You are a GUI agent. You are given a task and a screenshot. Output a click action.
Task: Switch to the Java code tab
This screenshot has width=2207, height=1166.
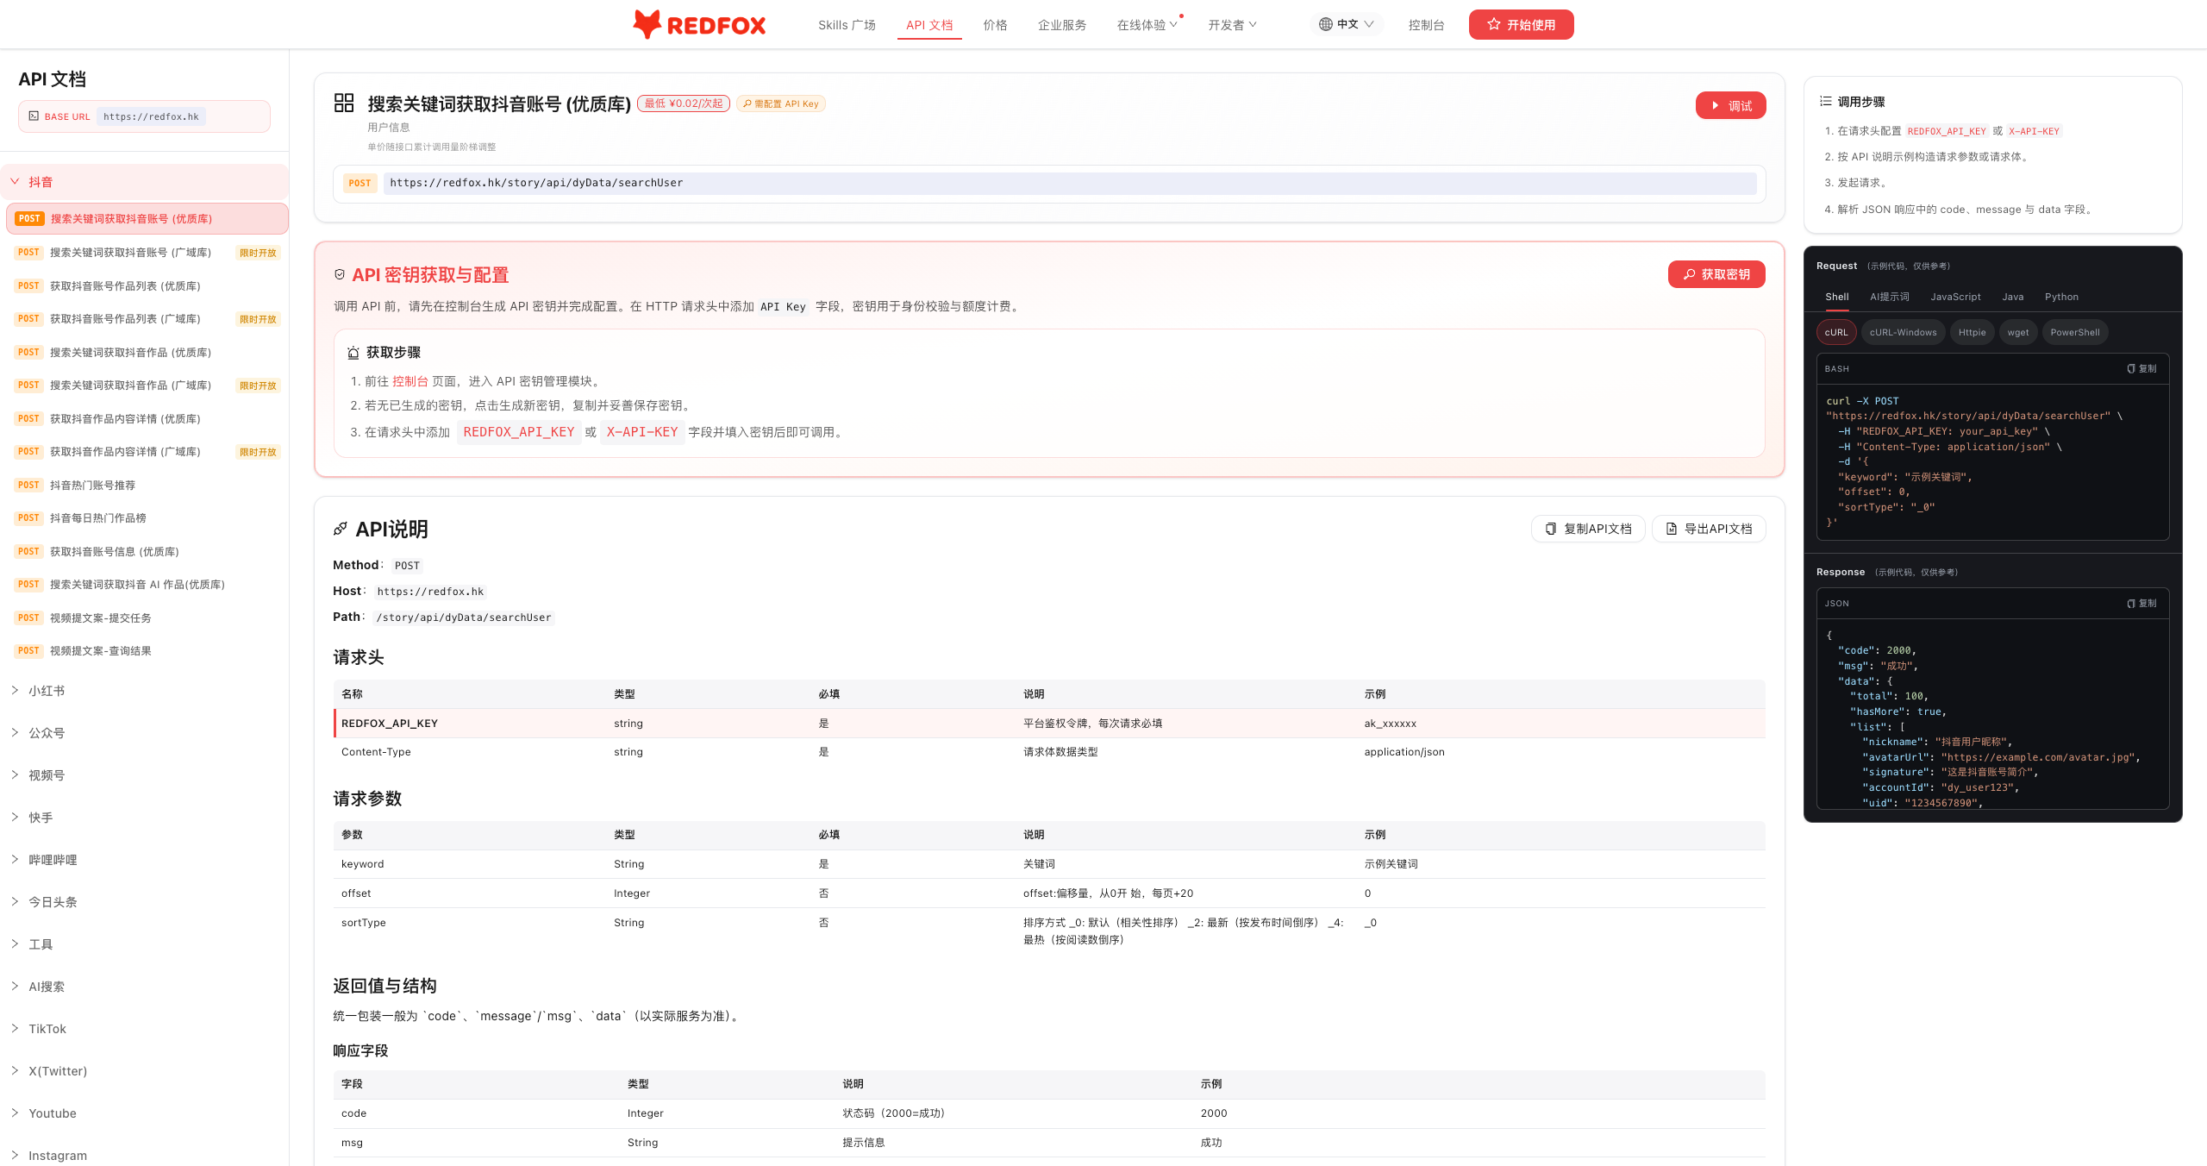coord(2013,297)
